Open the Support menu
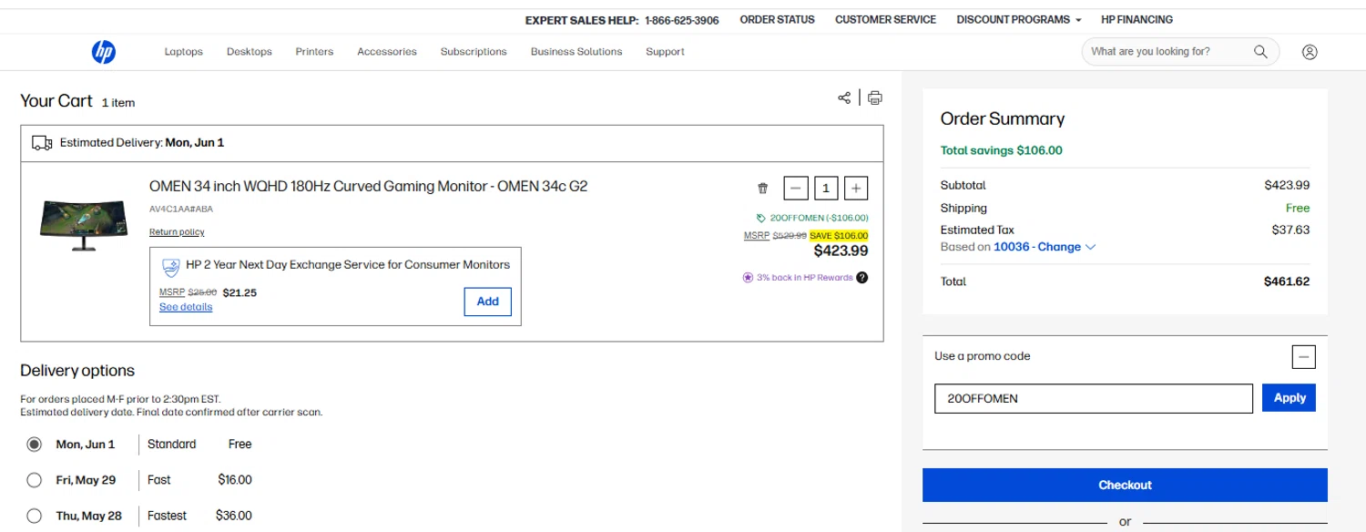1366x532 pixels. [665, 52]
